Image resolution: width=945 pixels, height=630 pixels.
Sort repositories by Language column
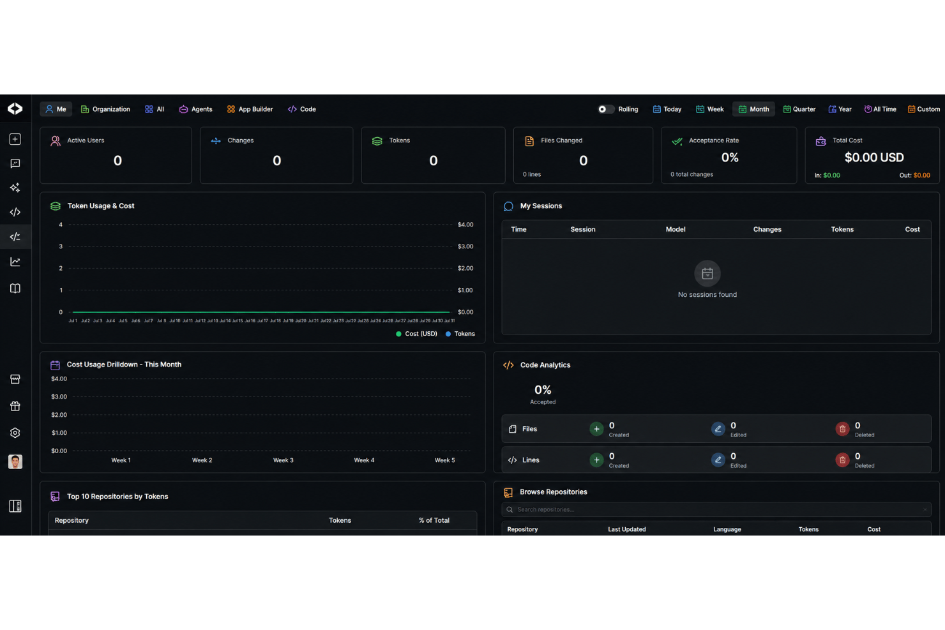click(727, 529)
